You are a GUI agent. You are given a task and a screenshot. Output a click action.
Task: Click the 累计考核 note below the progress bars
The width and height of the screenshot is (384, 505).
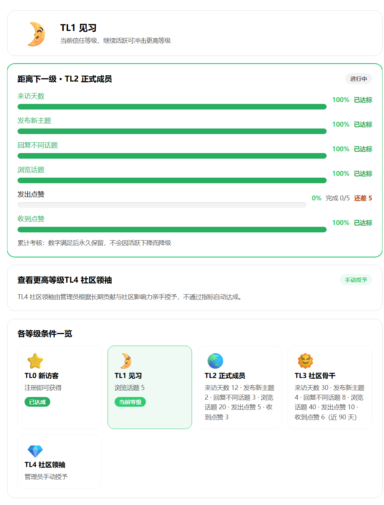(x=95, y=243)
